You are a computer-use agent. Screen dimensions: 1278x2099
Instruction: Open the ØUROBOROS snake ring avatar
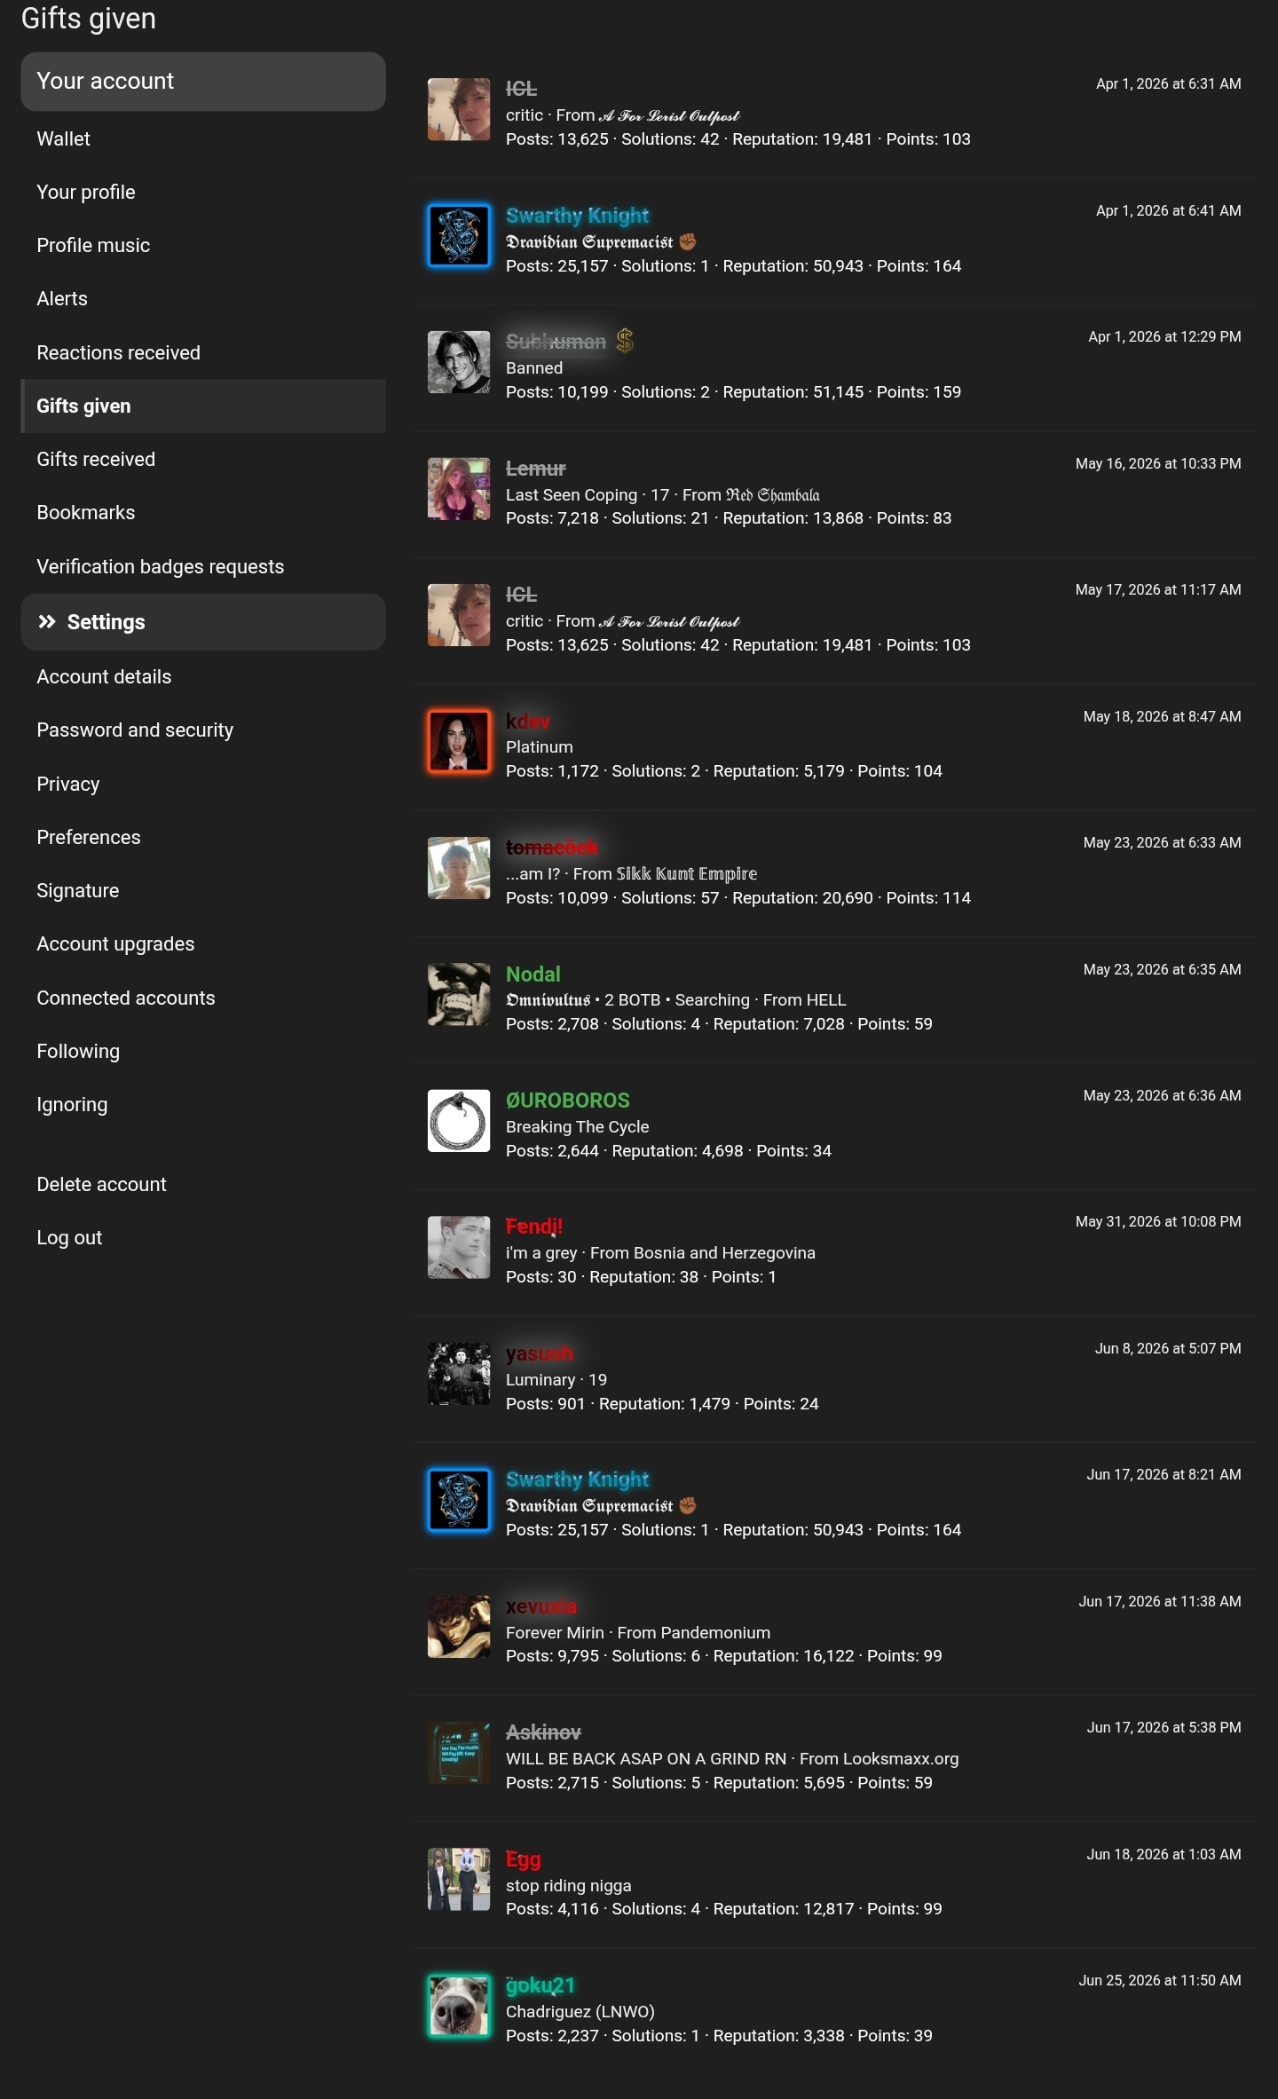459,1121
